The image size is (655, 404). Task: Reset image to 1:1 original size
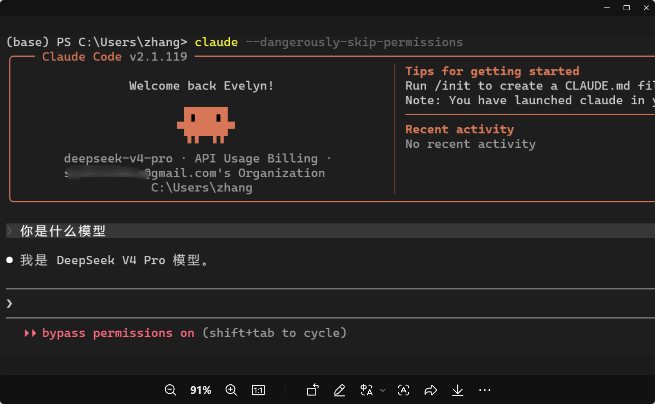click(258, 390)
